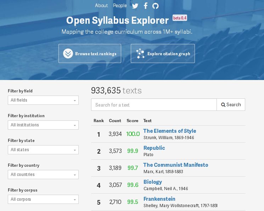Open the Republic text link

click(x=154, y=148)
